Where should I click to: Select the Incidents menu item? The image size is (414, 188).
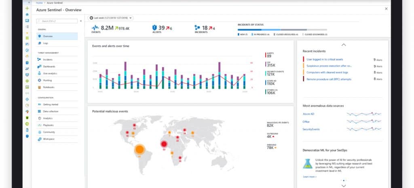pyautogui.click(x=57, y=60)
